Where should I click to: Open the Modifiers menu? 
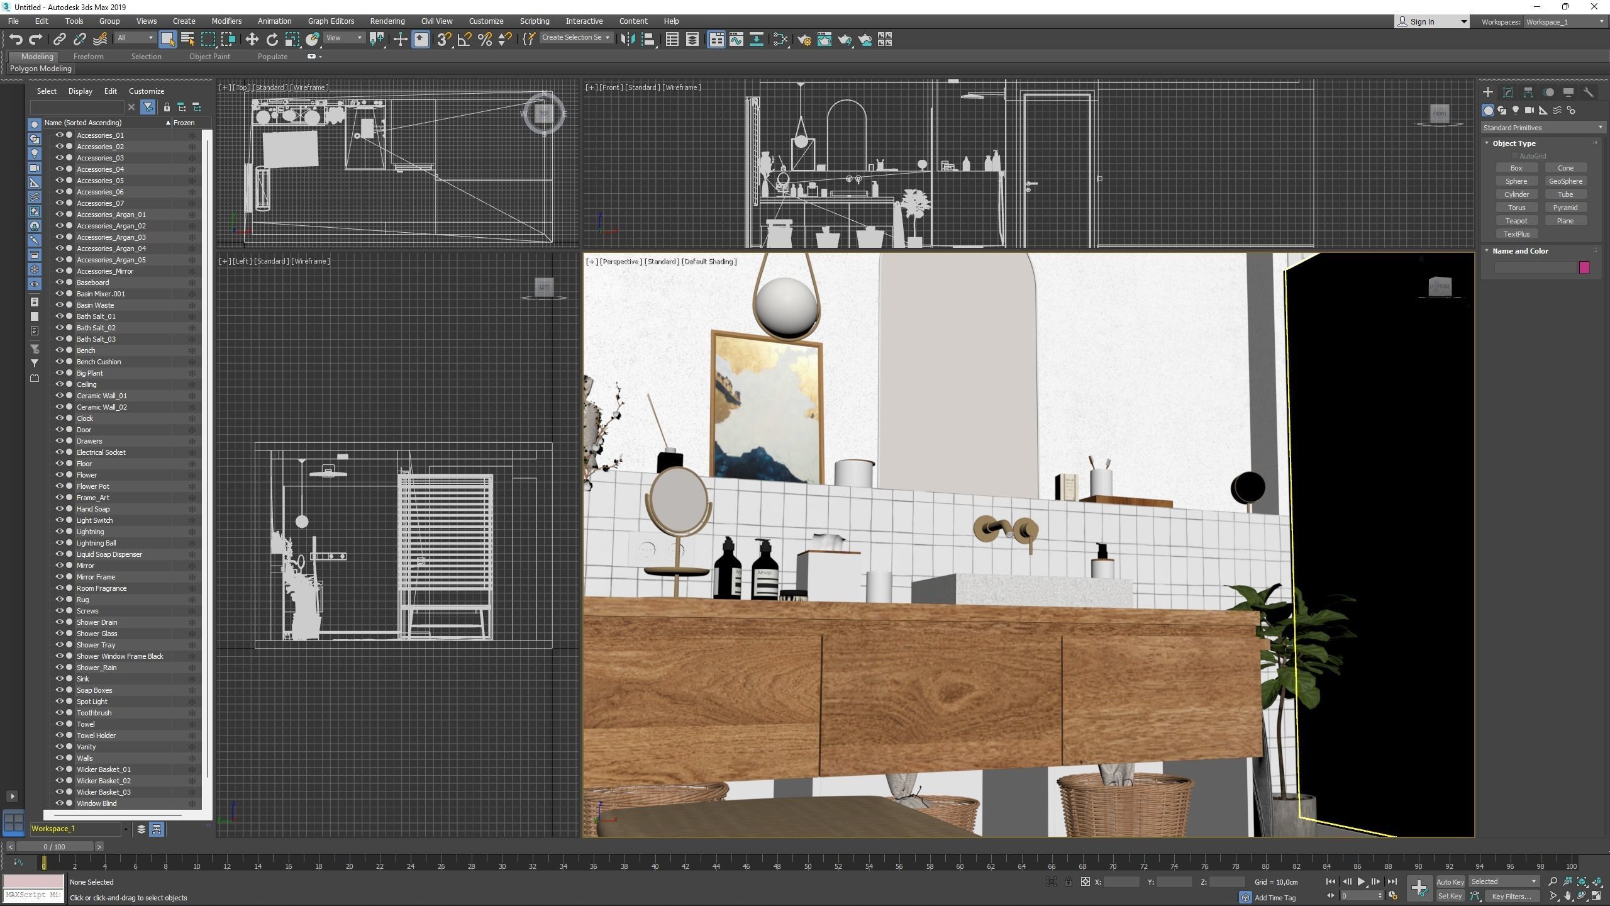click(x=226, y=21)
